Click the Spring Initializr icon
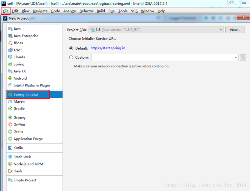The height and width of the screenshot is (191, 250). pyautogui.click(x=10, y=94)
